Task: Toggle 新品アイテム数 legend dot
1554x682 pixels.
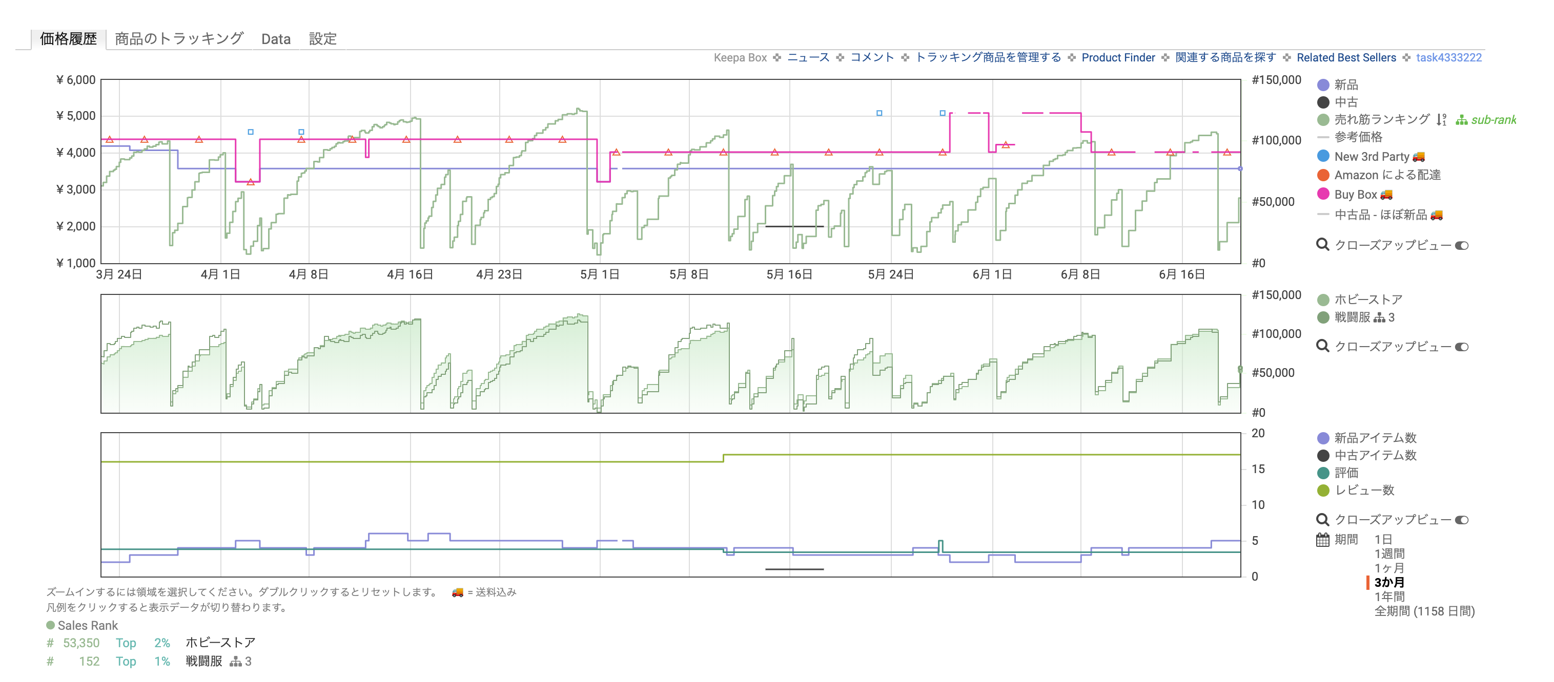Action: point(1323,438)
